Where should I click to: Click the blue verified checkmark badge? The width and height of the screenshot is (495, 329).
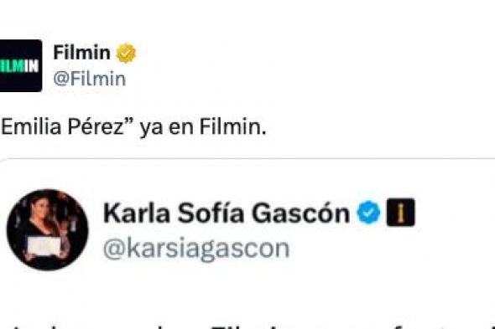[368, 213]
